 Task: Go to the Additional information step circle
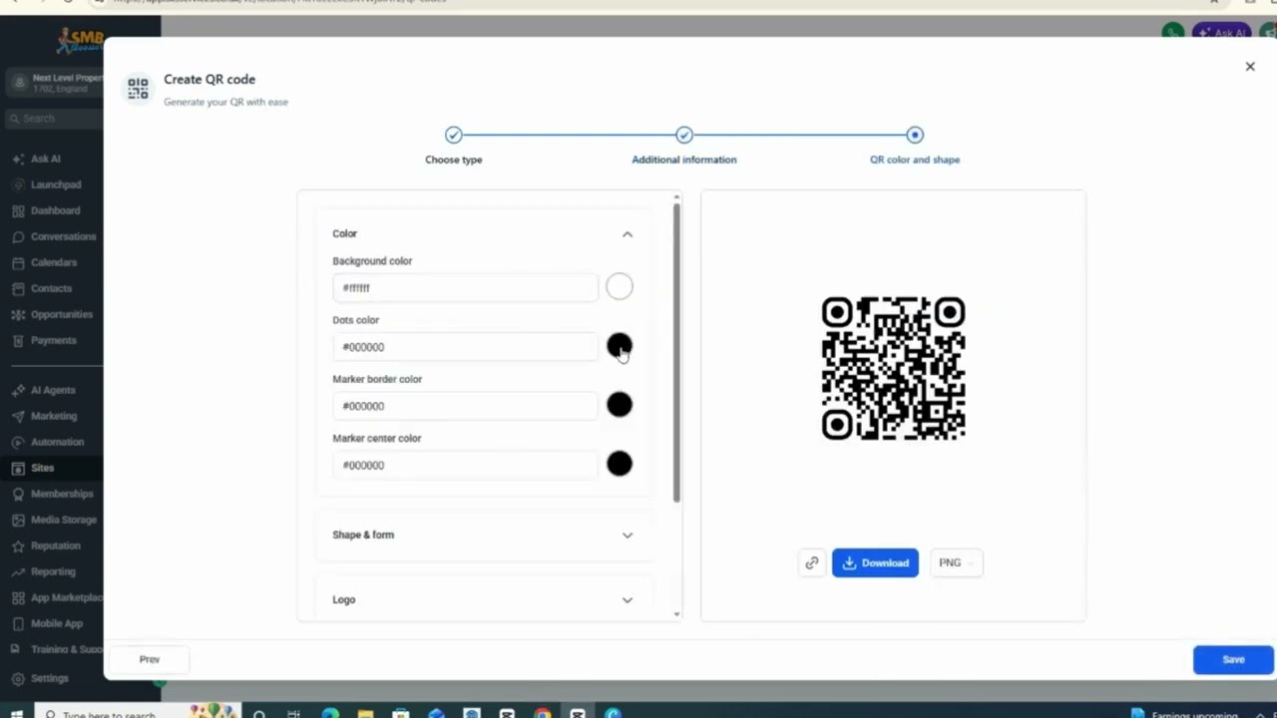pos(684,135)
